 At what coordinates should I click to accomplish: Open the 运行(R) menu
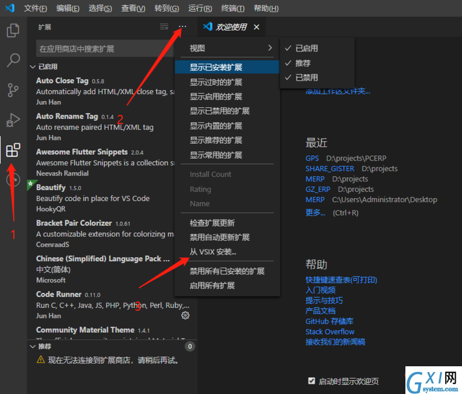tap(200, 8)
